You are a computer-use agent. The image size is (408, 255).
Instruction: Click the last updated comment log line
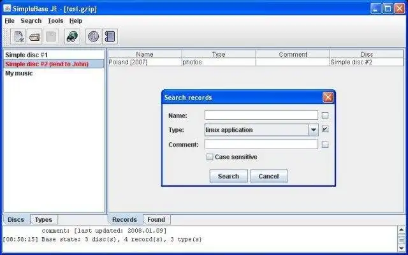click(x=104, y=231)
